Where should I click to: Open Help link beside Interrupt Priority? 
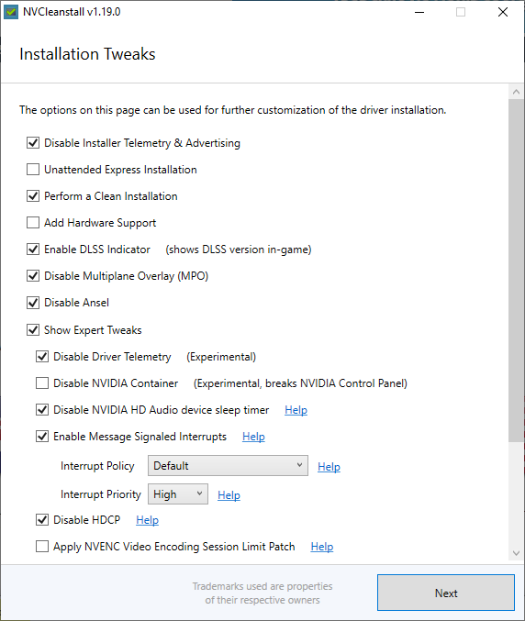tap(229, 495)
